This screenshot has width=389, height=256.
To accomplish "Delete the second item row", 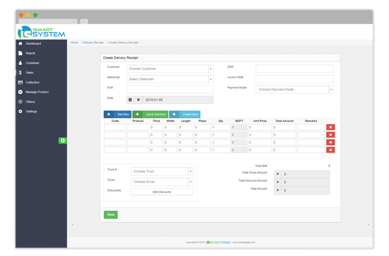I will pos(331,135).
